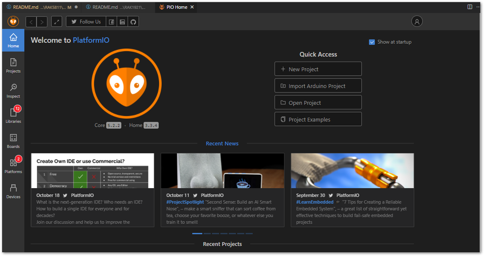Image resolution: width=484 pixels, height=256 pixels.
Task: Toggle the Show at startup checkbox
Action: [x=372, y=42]
